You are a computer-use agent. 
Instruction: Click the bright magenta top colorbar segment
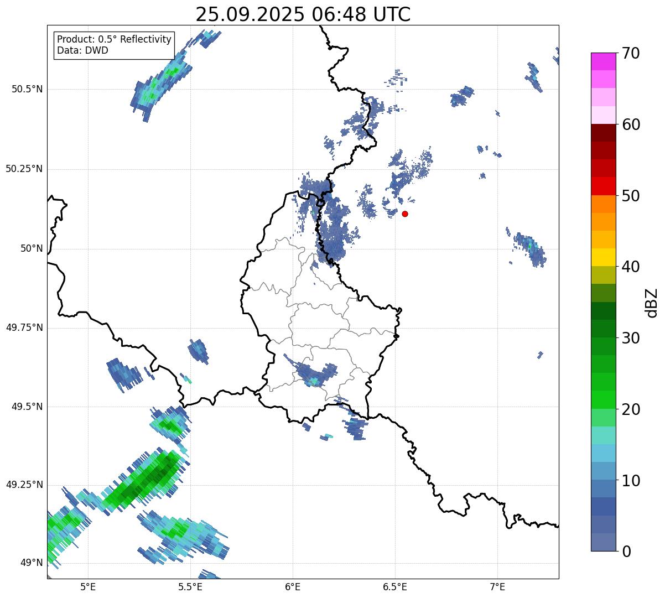click(604, 61)
